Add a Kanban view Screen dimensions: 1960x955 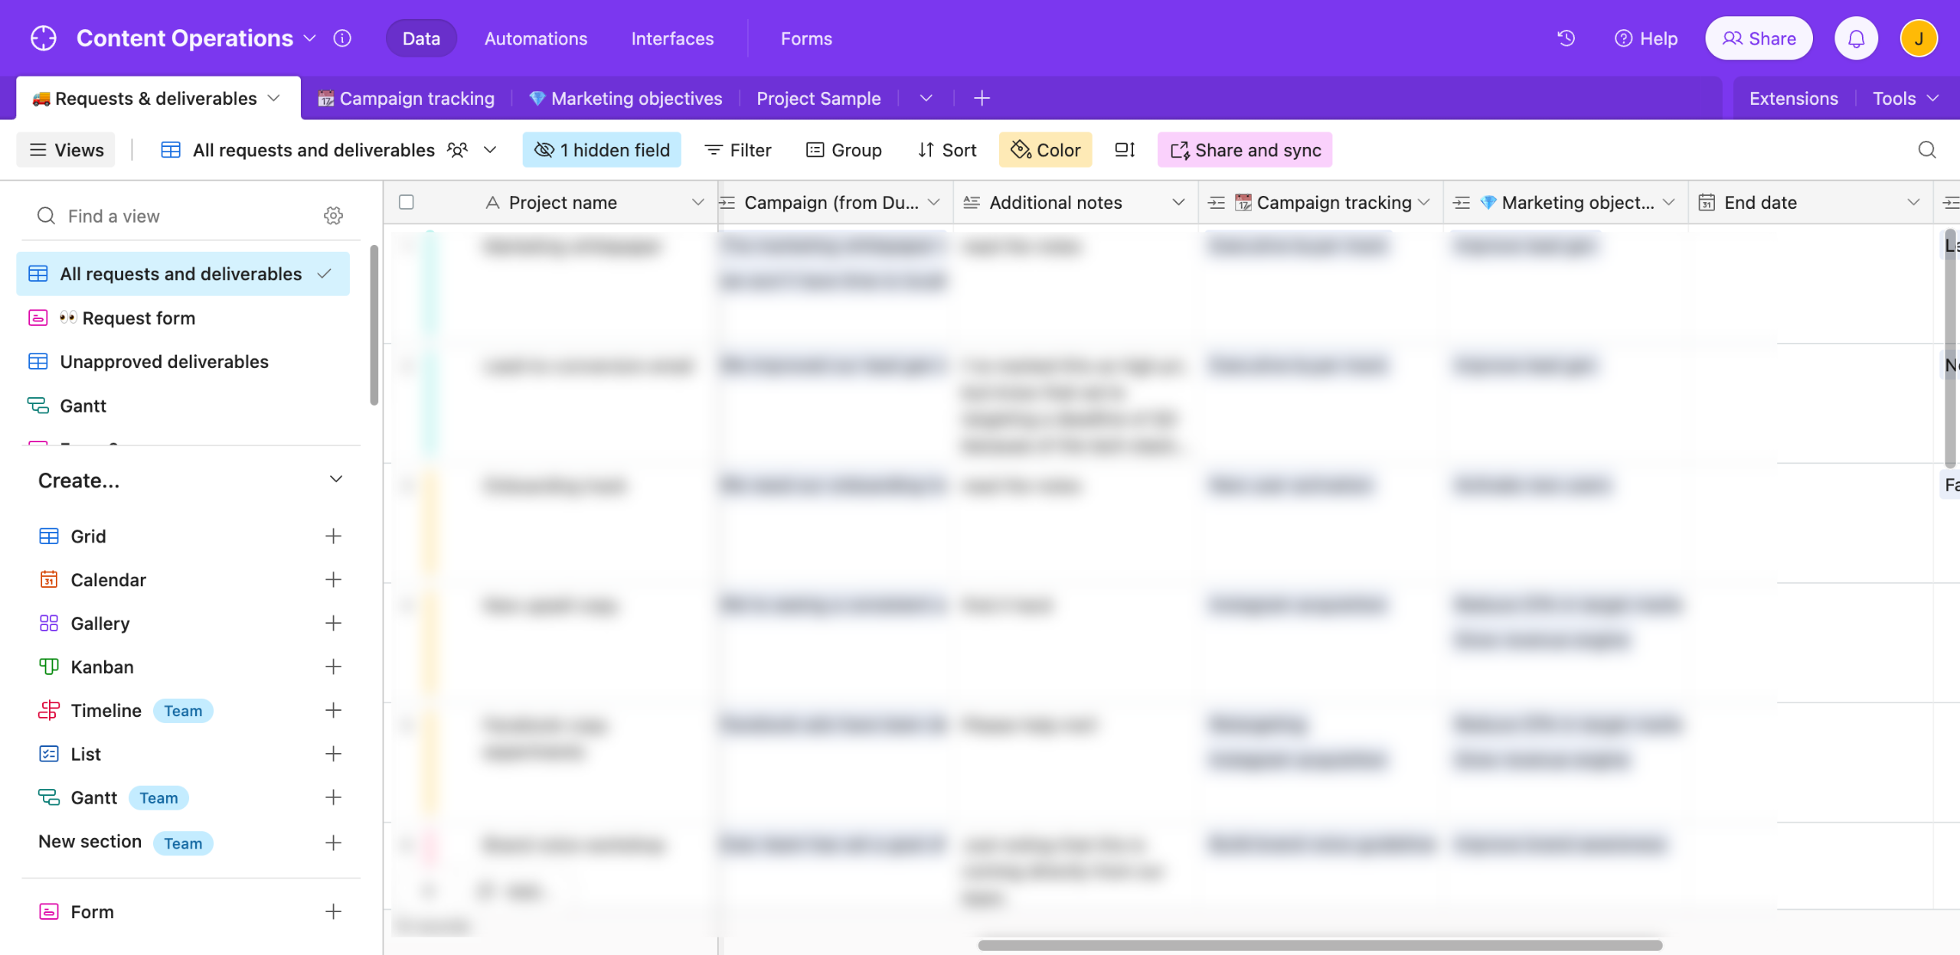point(333,667)
